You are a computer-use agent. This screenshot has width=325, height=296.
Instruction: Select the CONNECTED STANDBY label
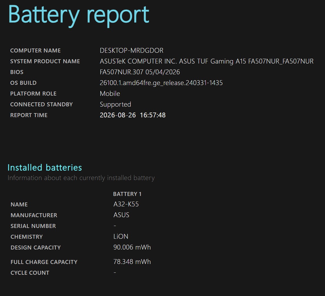[x=41, y=104]
